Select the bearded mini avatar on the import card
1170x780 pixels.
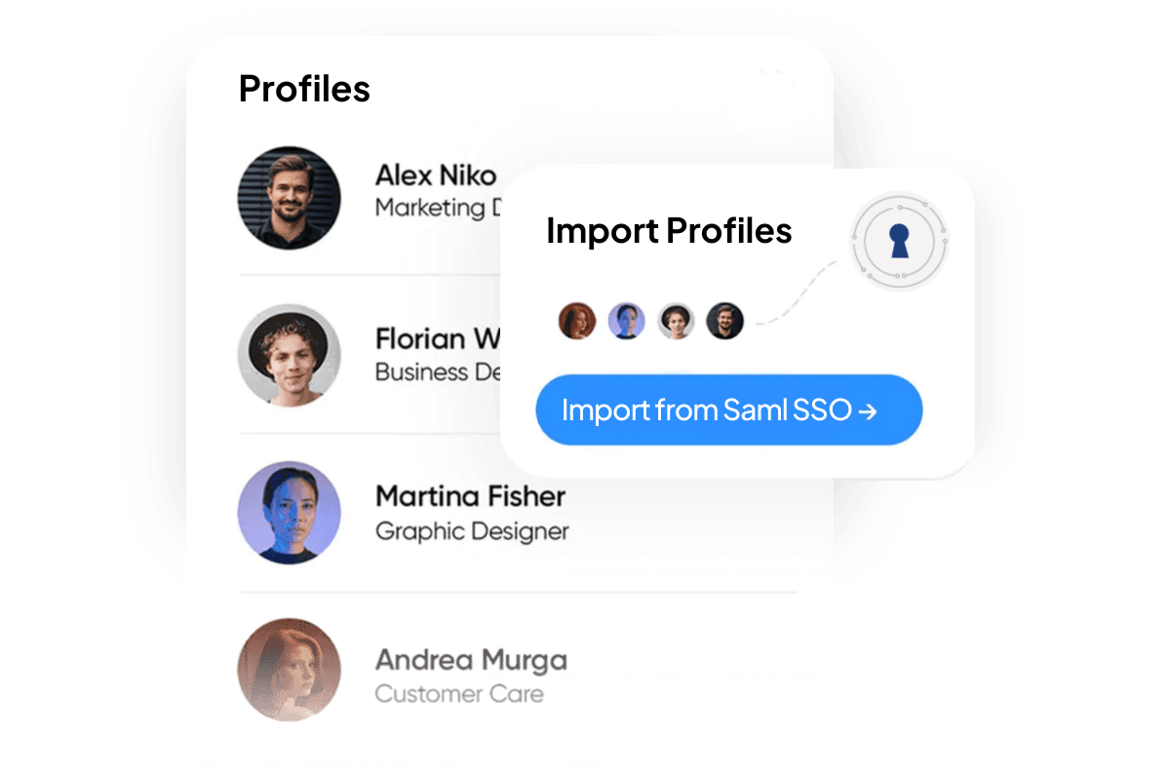point(724,320)
